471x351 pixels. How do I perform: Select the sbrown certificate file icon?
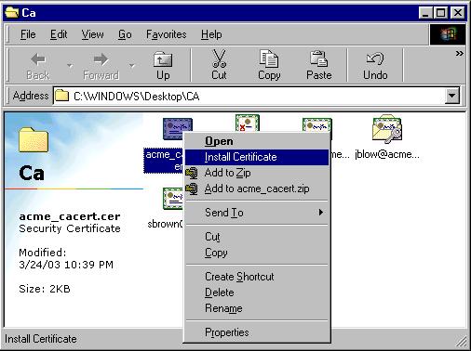(173, 198)
